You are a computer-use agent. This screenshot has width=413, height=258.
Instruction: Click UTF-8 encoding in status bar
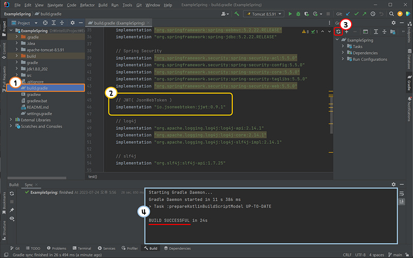[x=360, y=255]
